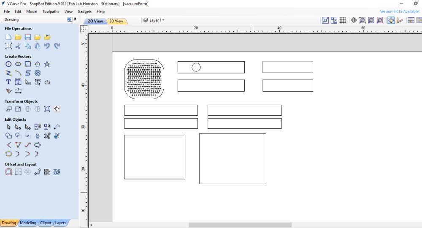Open the Copy Along Vectors tool
The image size is (422, 228).
coord(38,172)
